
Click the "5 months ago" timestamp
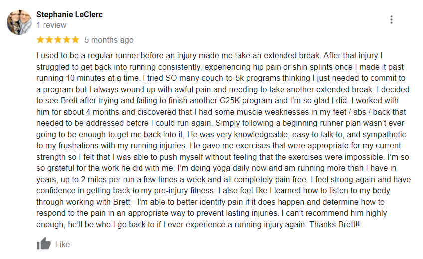[109, 40]
